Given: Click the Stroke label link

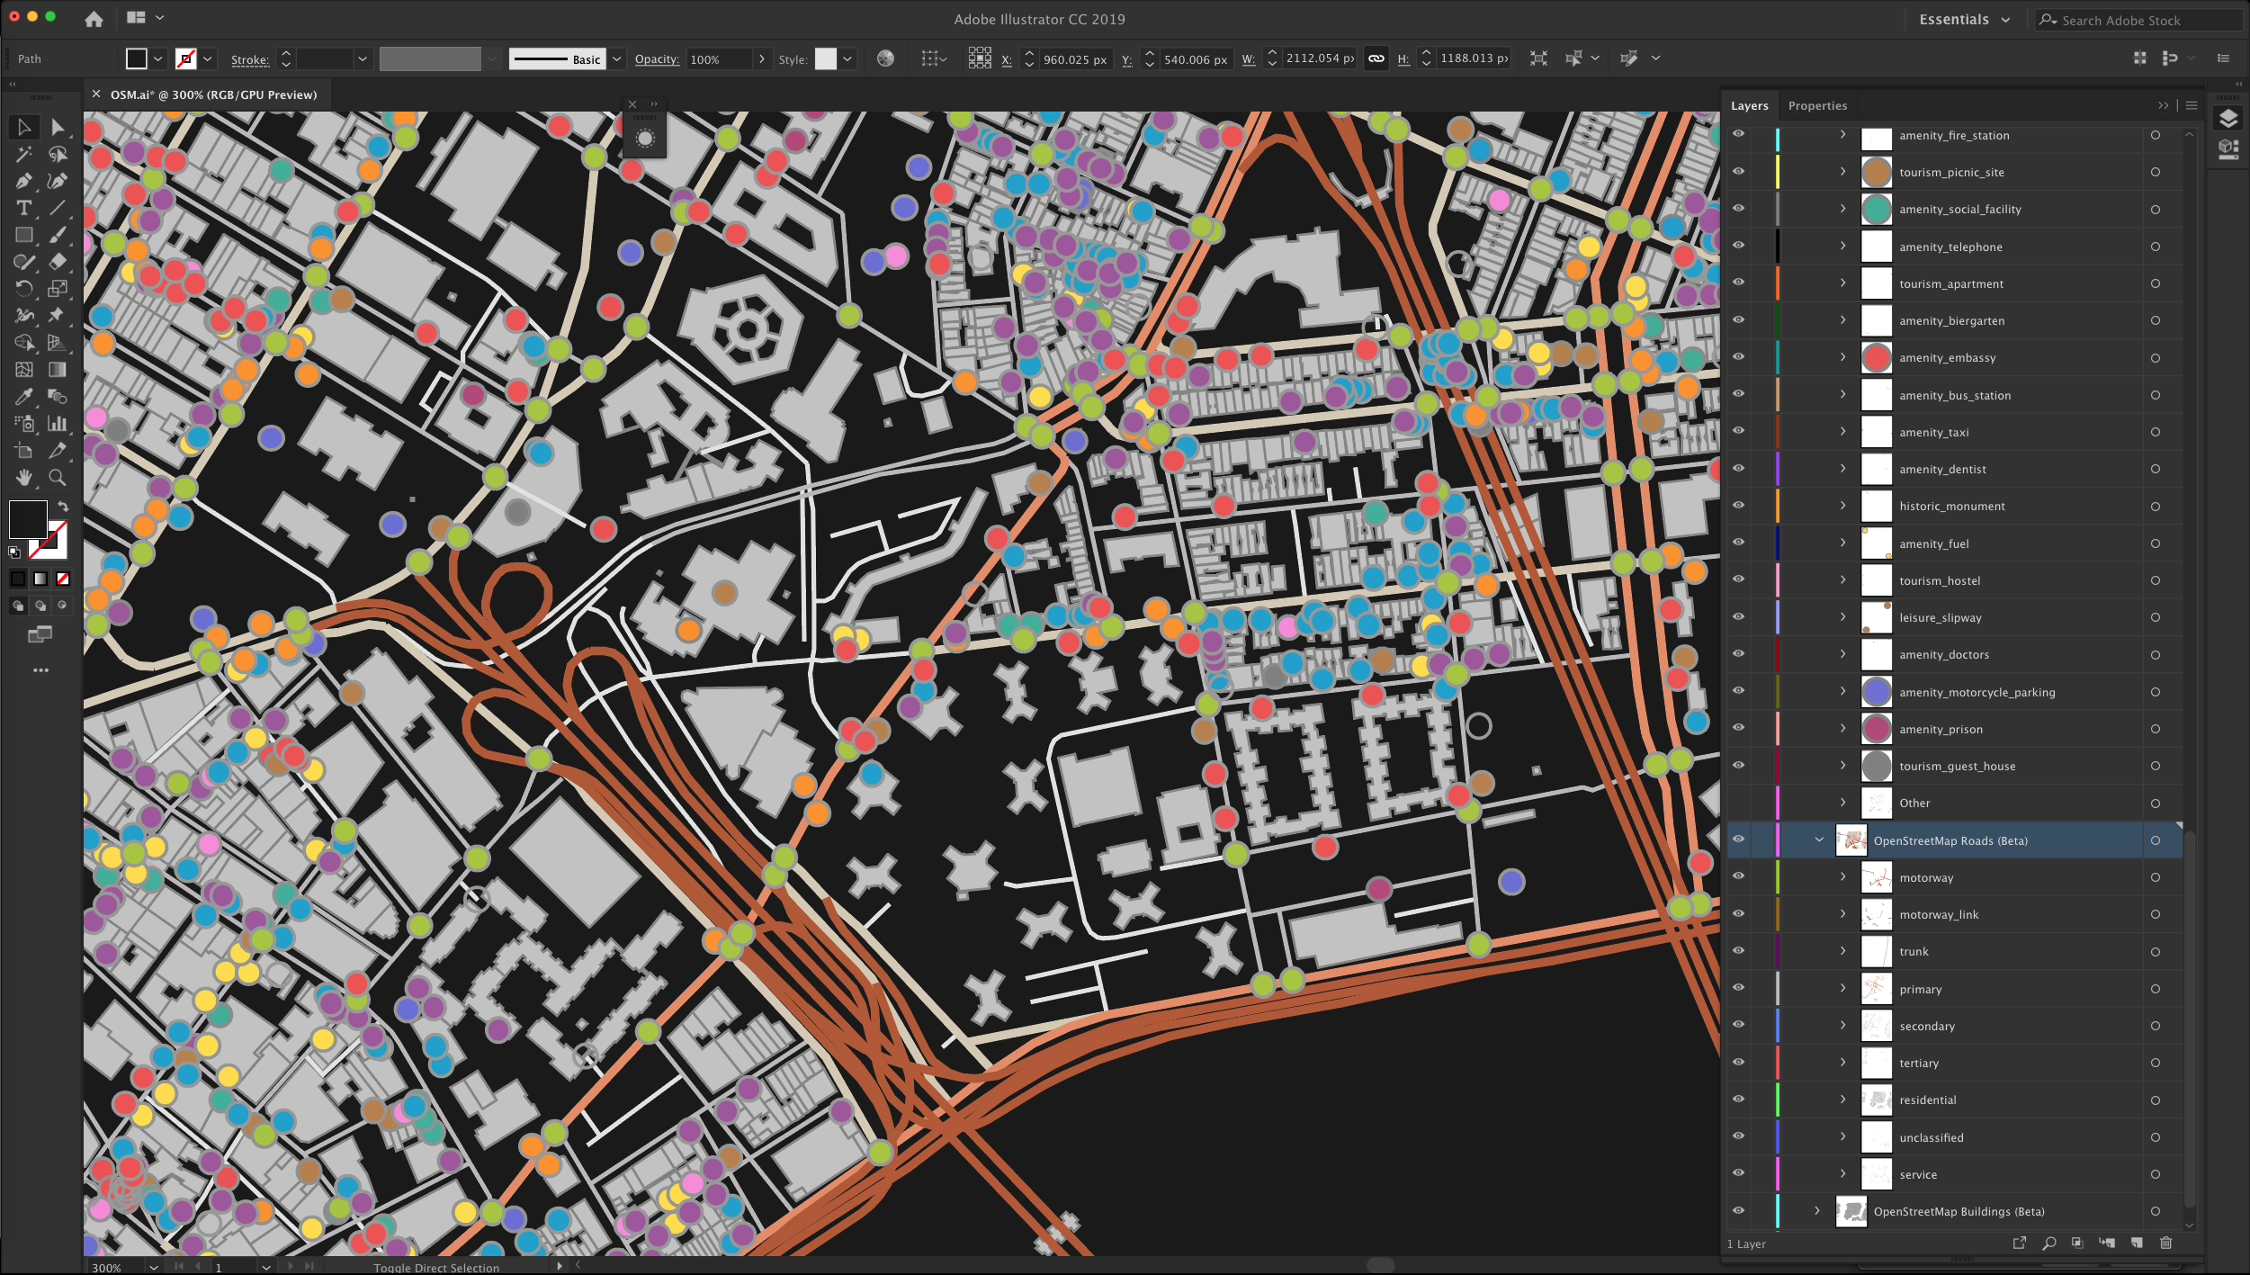Looking at the screenshot, I should [249, 59].
